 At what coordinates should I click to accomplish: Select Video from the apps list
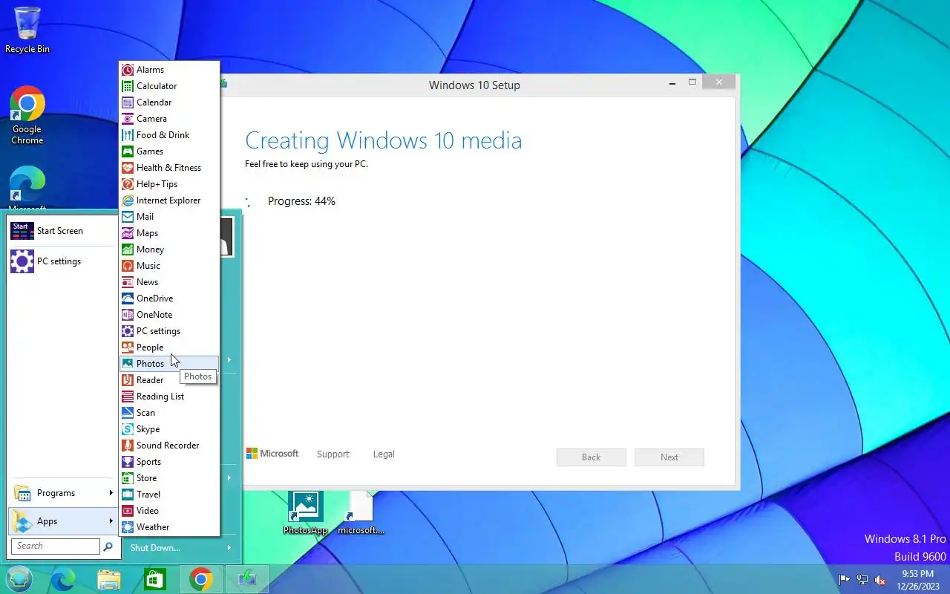[169, 511]
